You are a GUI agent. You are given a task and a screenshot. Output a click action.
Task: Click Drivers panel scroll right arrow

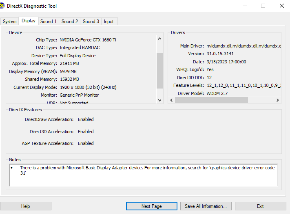point(278,100)
